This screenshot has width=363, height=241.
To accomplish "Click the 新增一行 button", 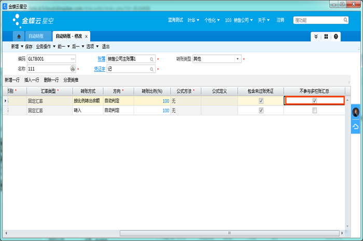I will point(12,80).
